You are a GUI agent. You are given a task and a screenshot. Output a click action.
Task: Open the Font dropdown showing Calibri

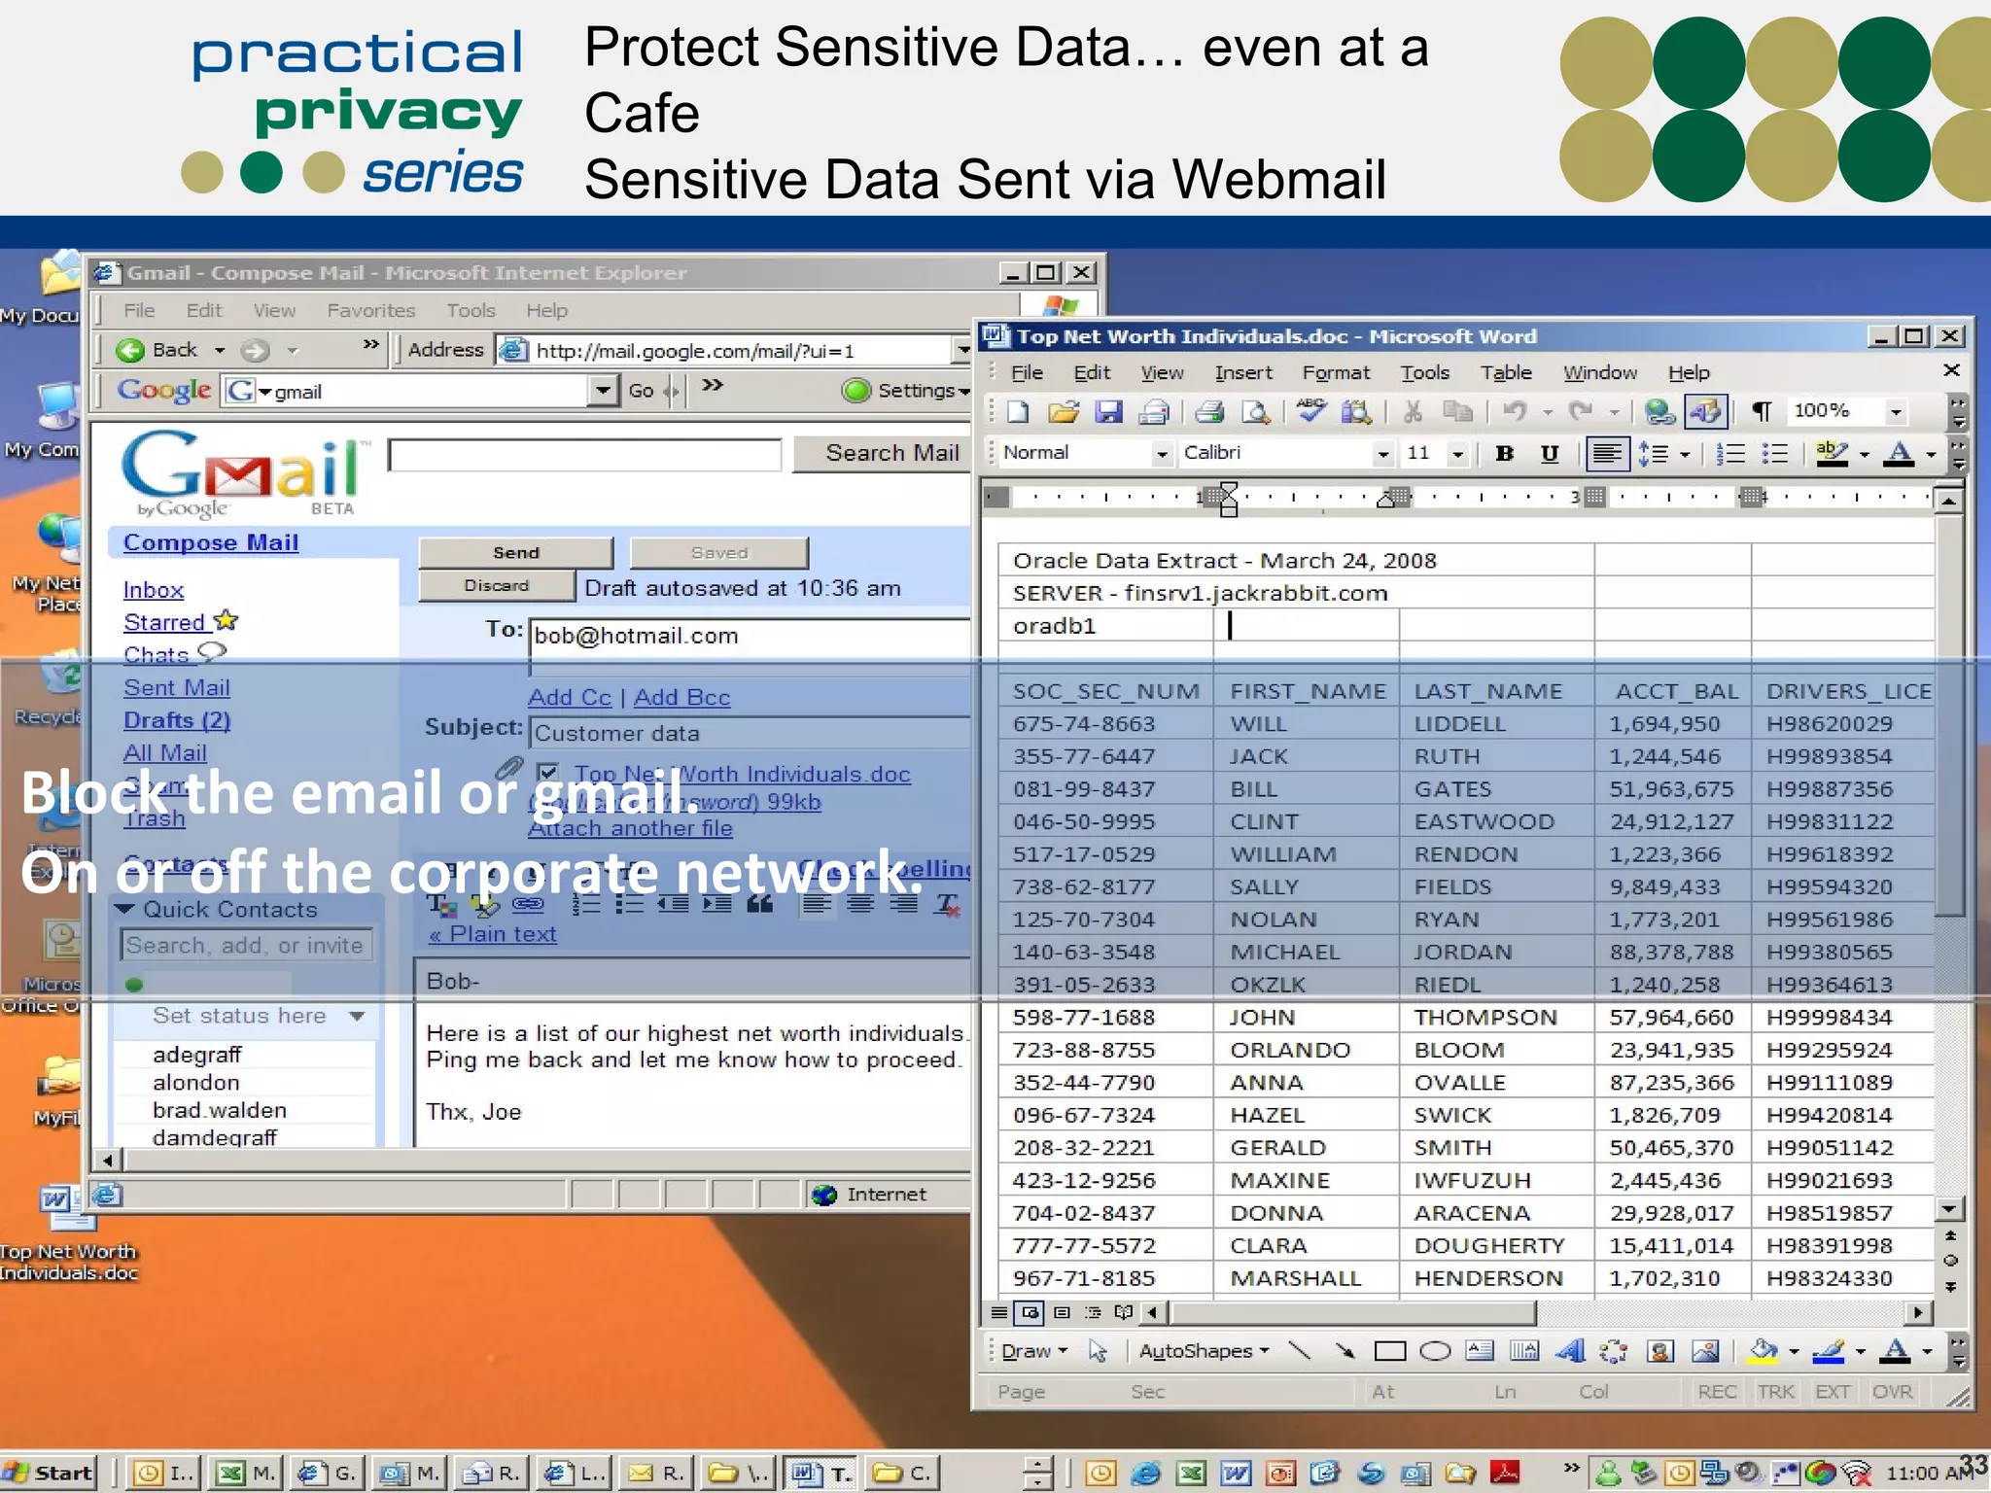point(1382,454)
